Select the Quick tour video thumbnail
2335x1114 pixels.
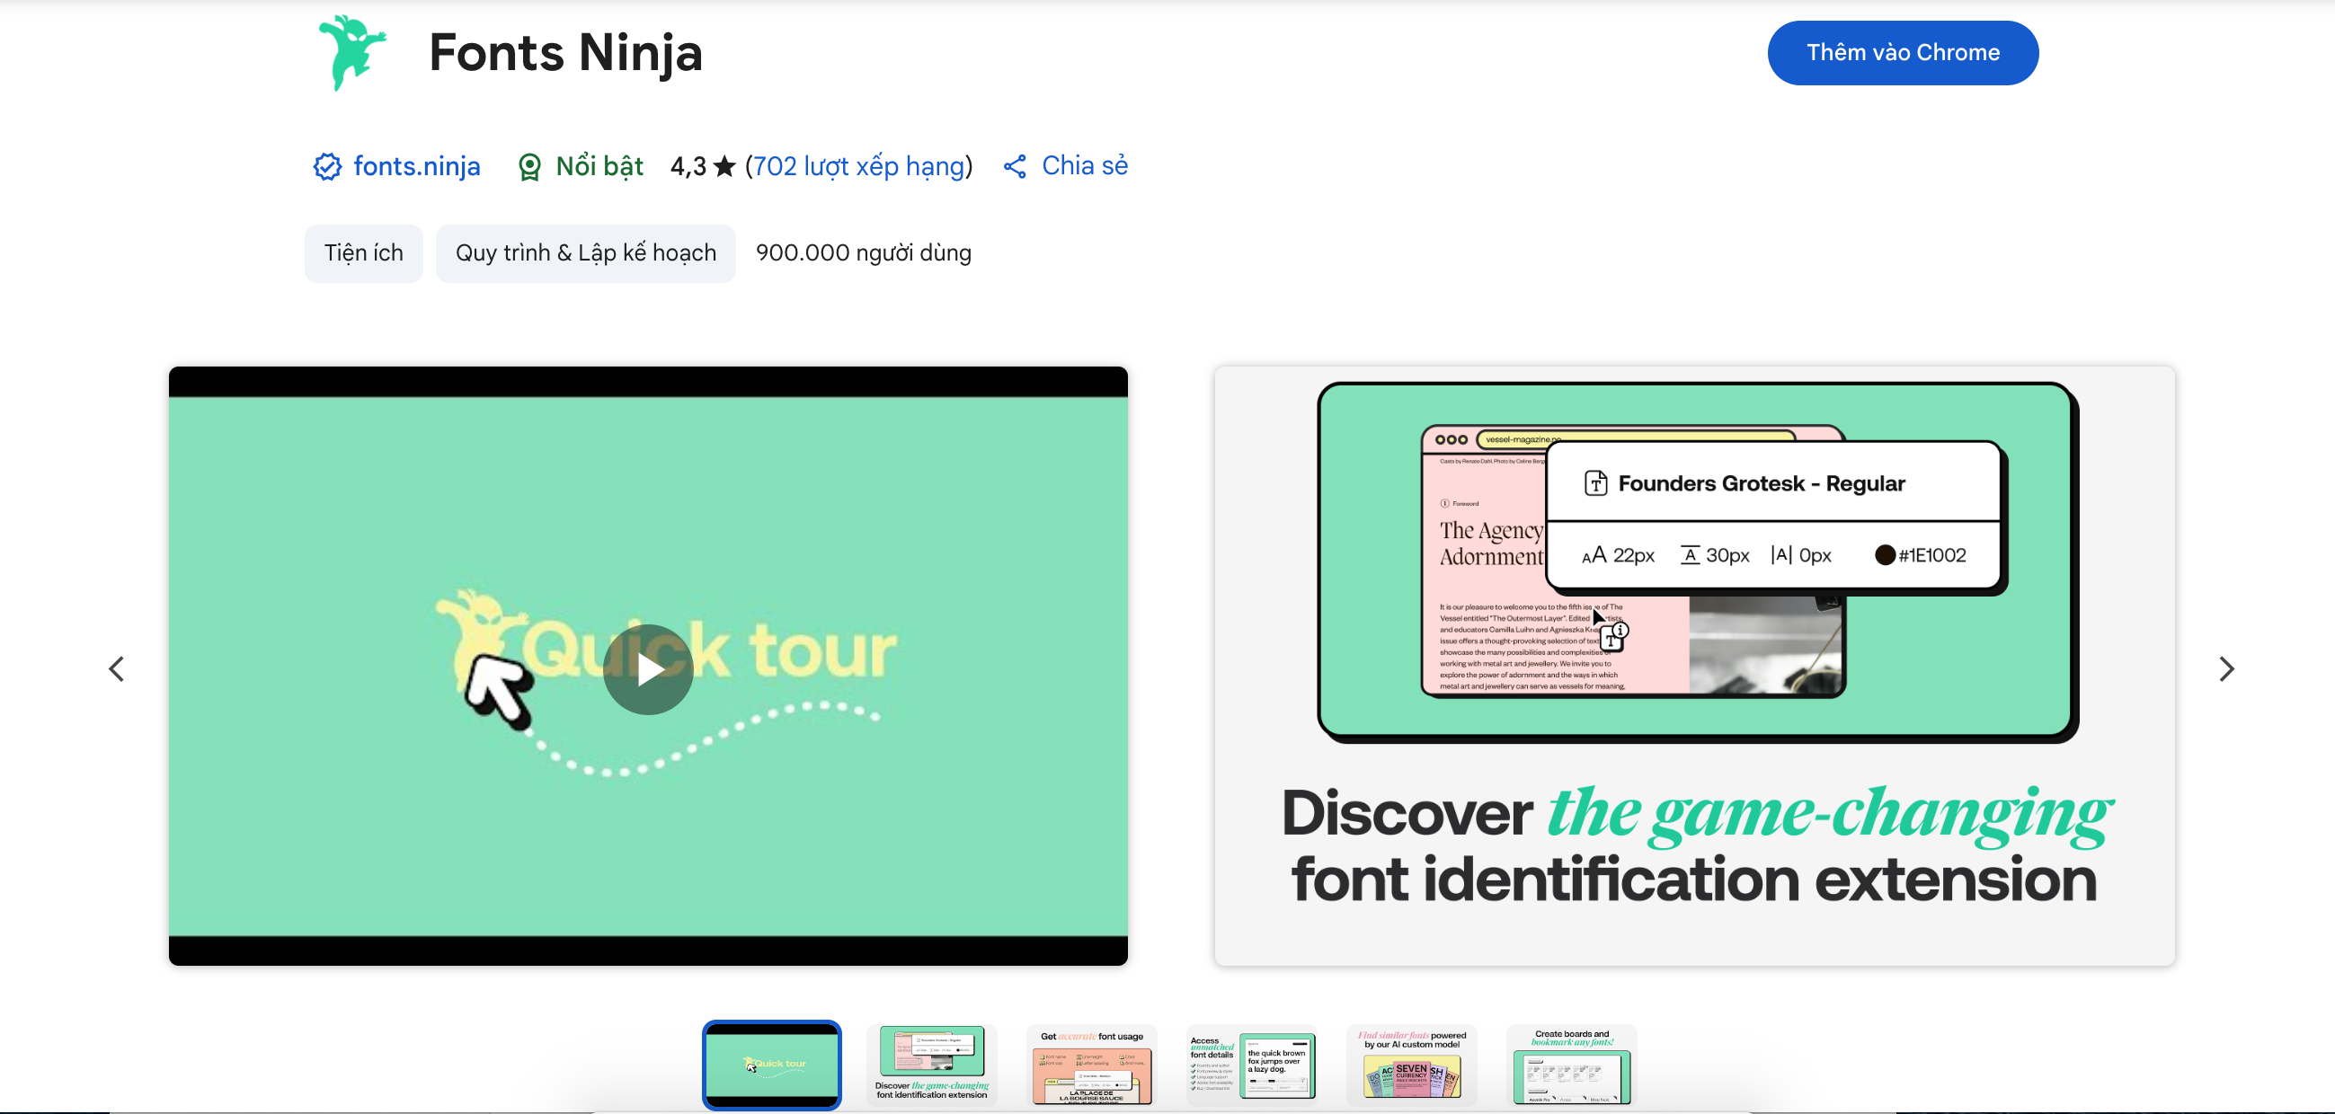tap(771, 1065)
